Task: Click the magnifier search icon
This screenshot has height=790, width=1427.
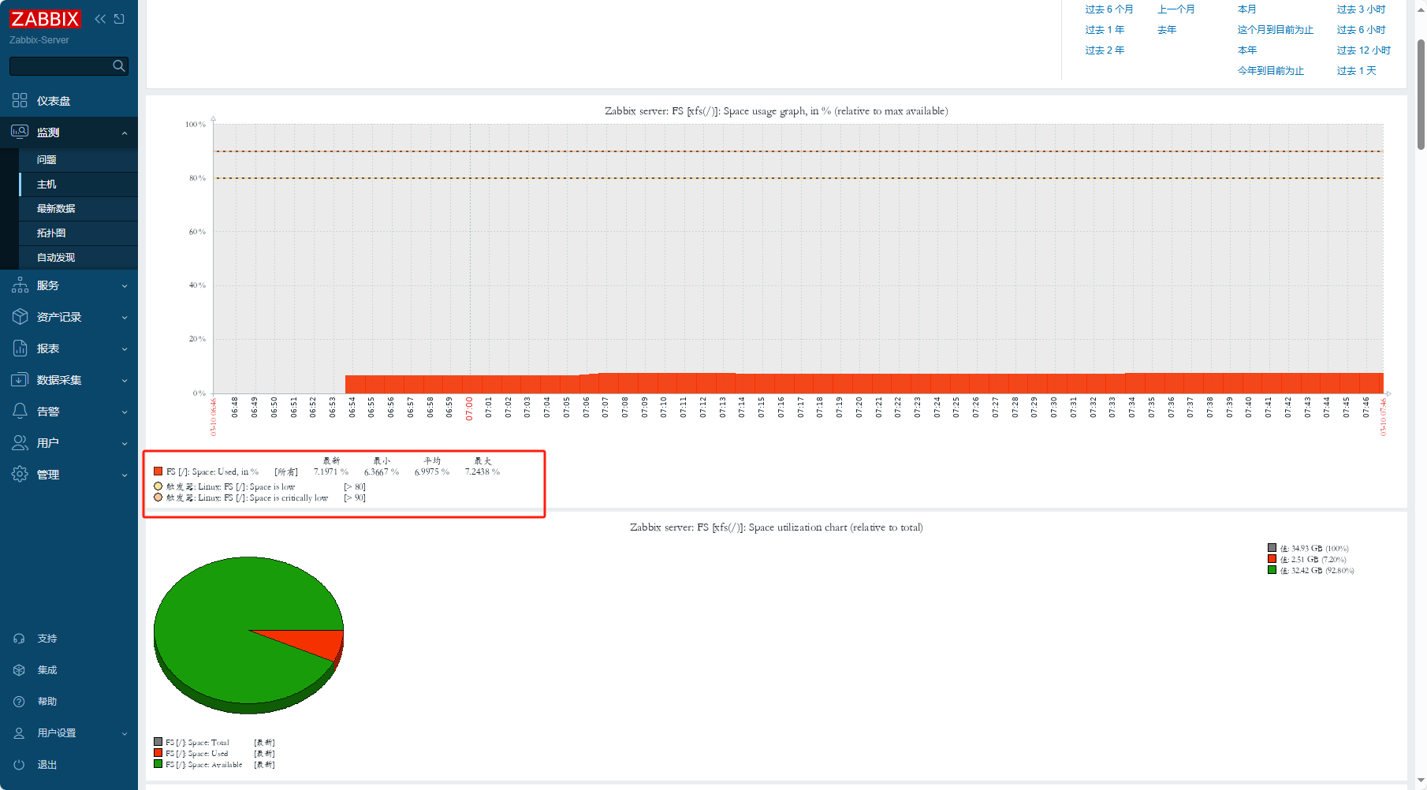Action: 118,66
